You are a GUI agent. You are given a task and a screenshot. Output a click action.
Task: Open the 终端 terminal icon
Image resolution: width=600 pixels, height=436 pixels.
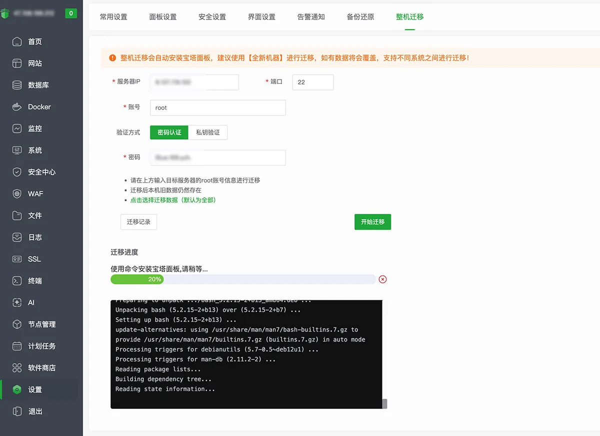[17, 281]
